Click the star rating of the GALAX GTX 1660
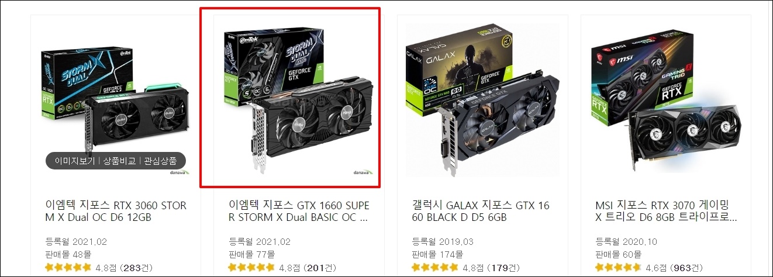This screenshot has width=773, height=277. tap(435, 268)
